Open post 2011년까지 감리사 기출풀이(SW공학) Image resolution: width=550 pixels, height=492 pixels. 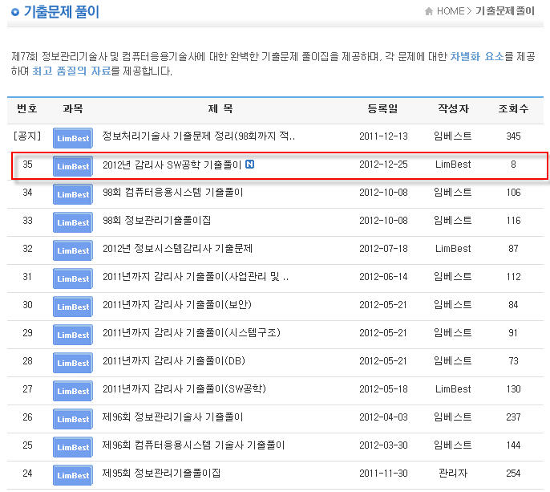(x=184, y=389)
